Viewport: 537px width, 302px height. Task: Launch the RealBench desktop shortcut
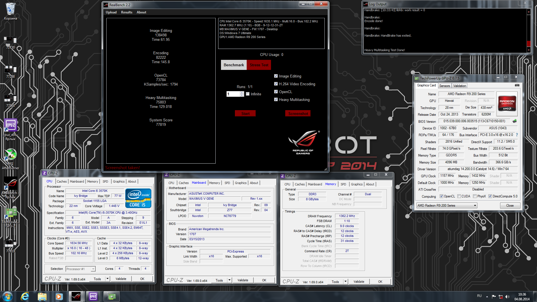click(x=10, y=187)
